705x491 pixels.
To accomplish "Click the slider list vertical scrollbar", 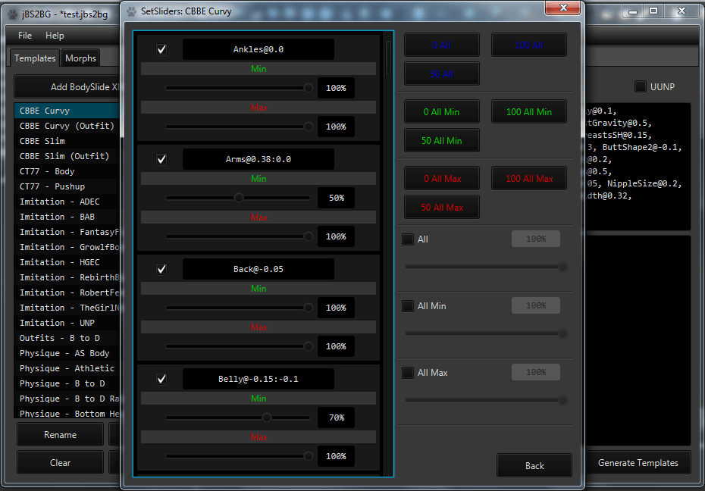I will 389,57.
